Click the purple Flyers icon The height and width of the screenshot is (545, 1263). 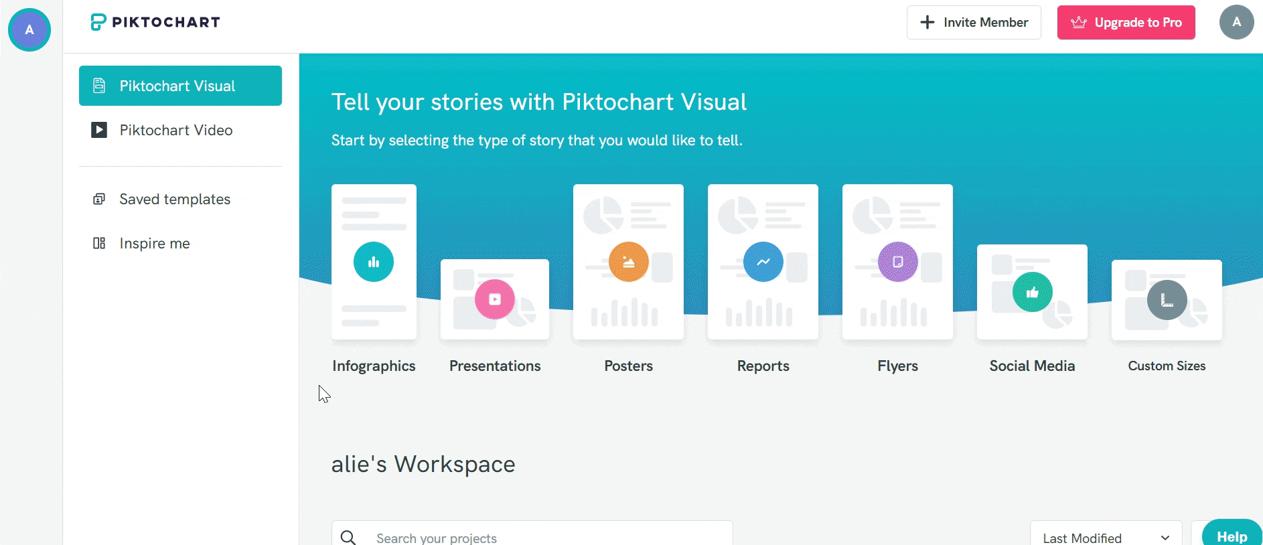pos(897,262)
